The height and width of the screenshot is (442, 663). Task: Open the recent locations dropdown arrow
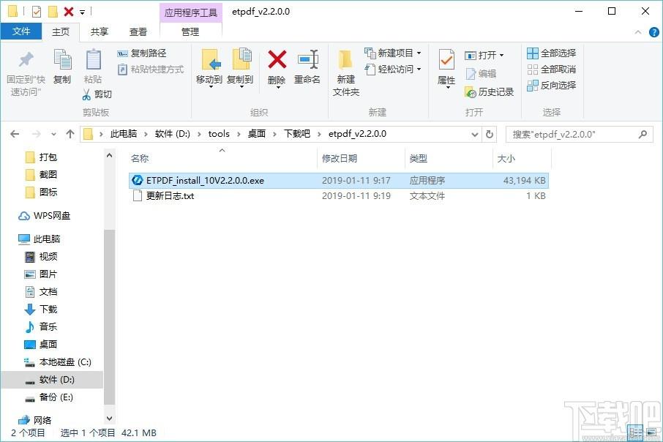click(53, 135)
